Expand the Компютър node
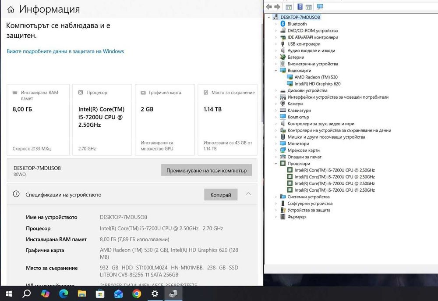The image size is (438, 301). point(276,117)
